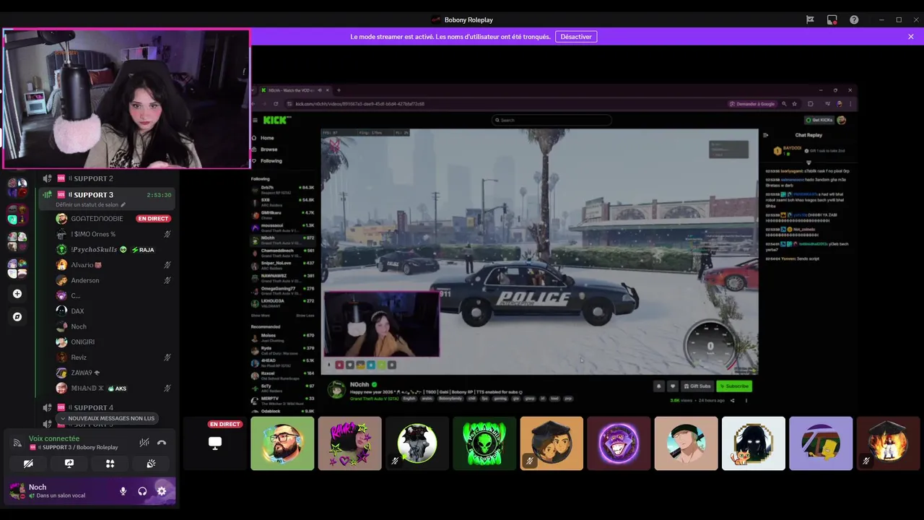Edit channel status with pencil icon
Screen dimensions: 924x520
click(123, 204)
